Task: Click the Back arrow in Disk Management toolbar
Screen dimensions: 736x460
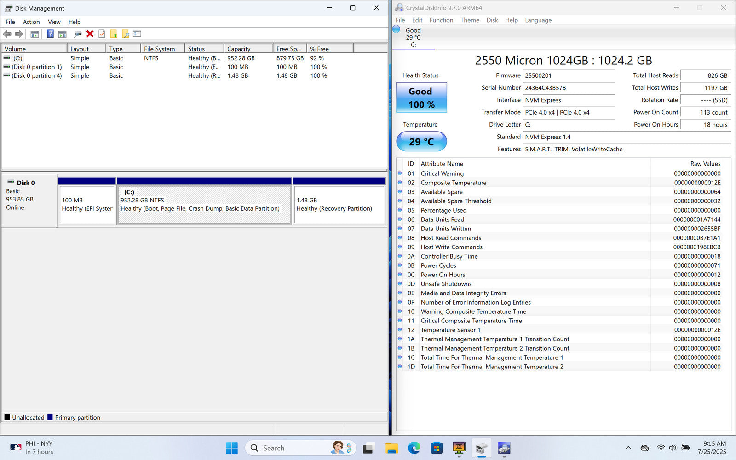Action: (x=7, y=34)
